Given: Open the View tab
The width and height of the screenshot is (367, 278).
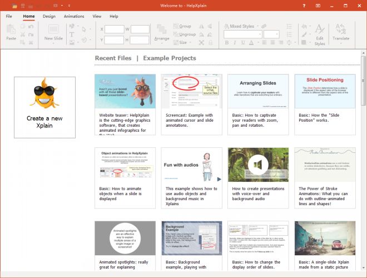Looking at the screenshot, I should tap(97, 16).
